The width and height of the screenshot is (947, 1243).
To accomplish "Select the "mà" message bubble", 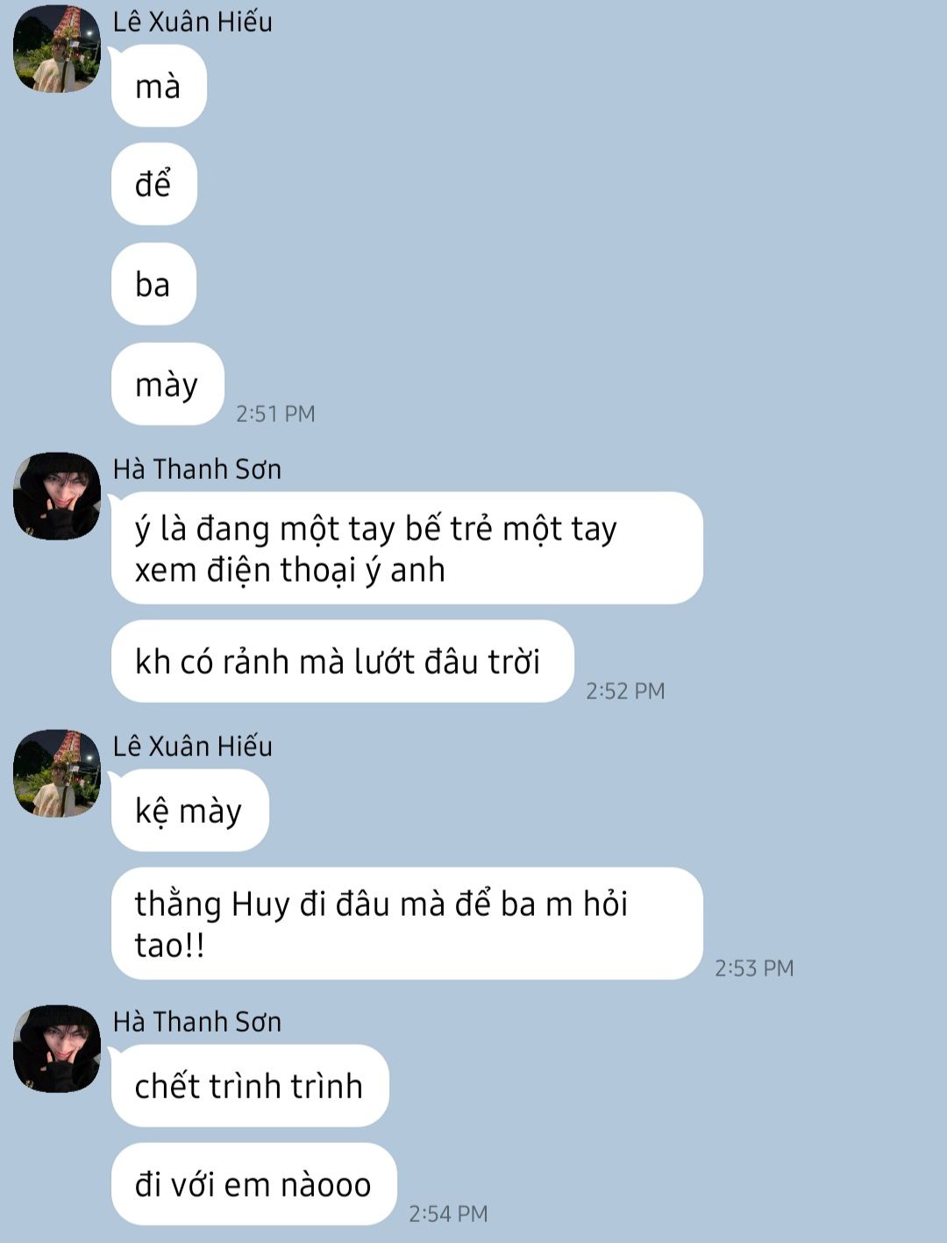I will pyautogui.click(x=159, y=86).
